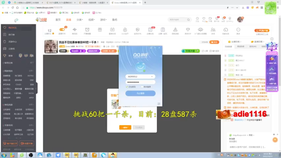
Task: Click notification bell in message popup
Action: pyautogui.click(x=275, y=140)
